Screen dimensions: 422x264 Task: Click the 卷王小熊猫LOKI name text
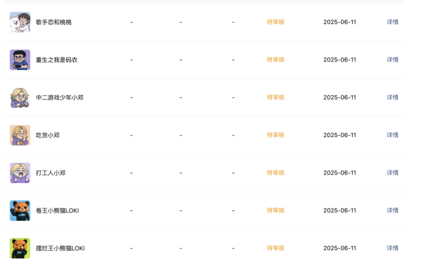click(58, 210)
